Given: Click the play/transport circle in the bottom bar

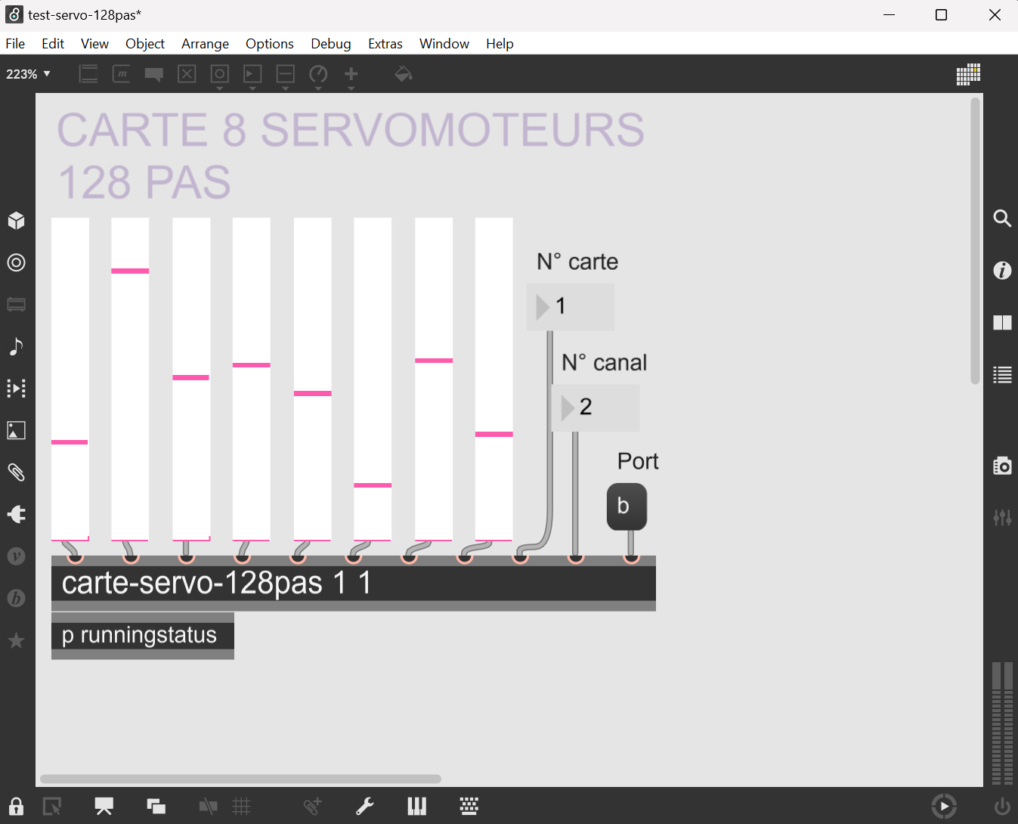Looking at the screenshot, I should coord(944,807).
